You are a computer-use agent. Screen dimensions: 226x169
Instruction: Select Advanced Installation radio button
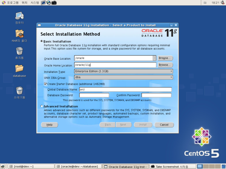[42, 106]
